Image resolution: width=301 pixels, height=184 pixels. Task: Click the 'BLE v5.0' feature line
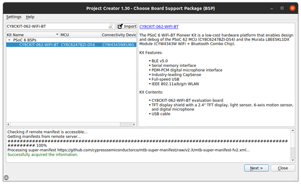(x=160, y=61)
